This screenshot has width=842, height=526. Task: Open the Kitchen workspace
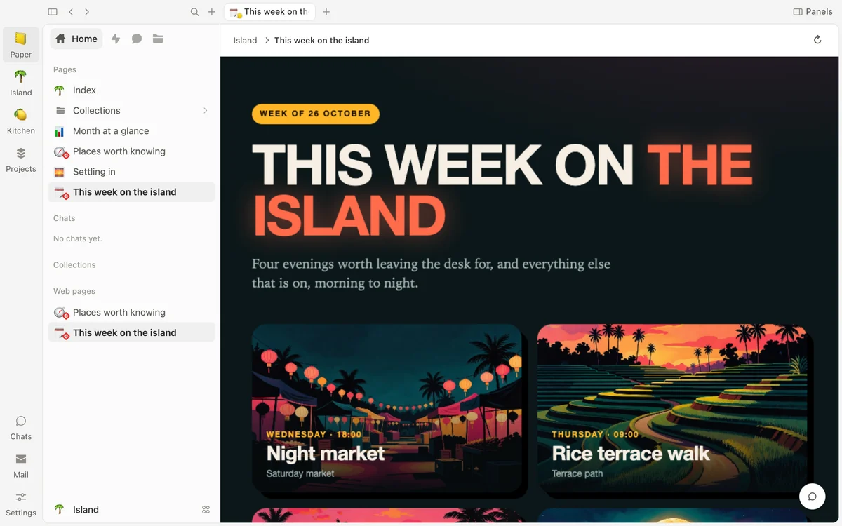[x=21, y=121]
